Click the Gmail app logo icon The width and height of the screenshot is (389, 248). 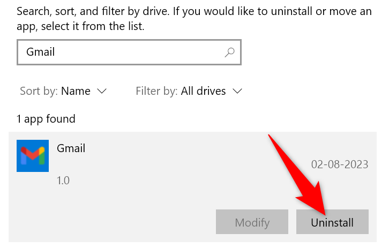33,156
